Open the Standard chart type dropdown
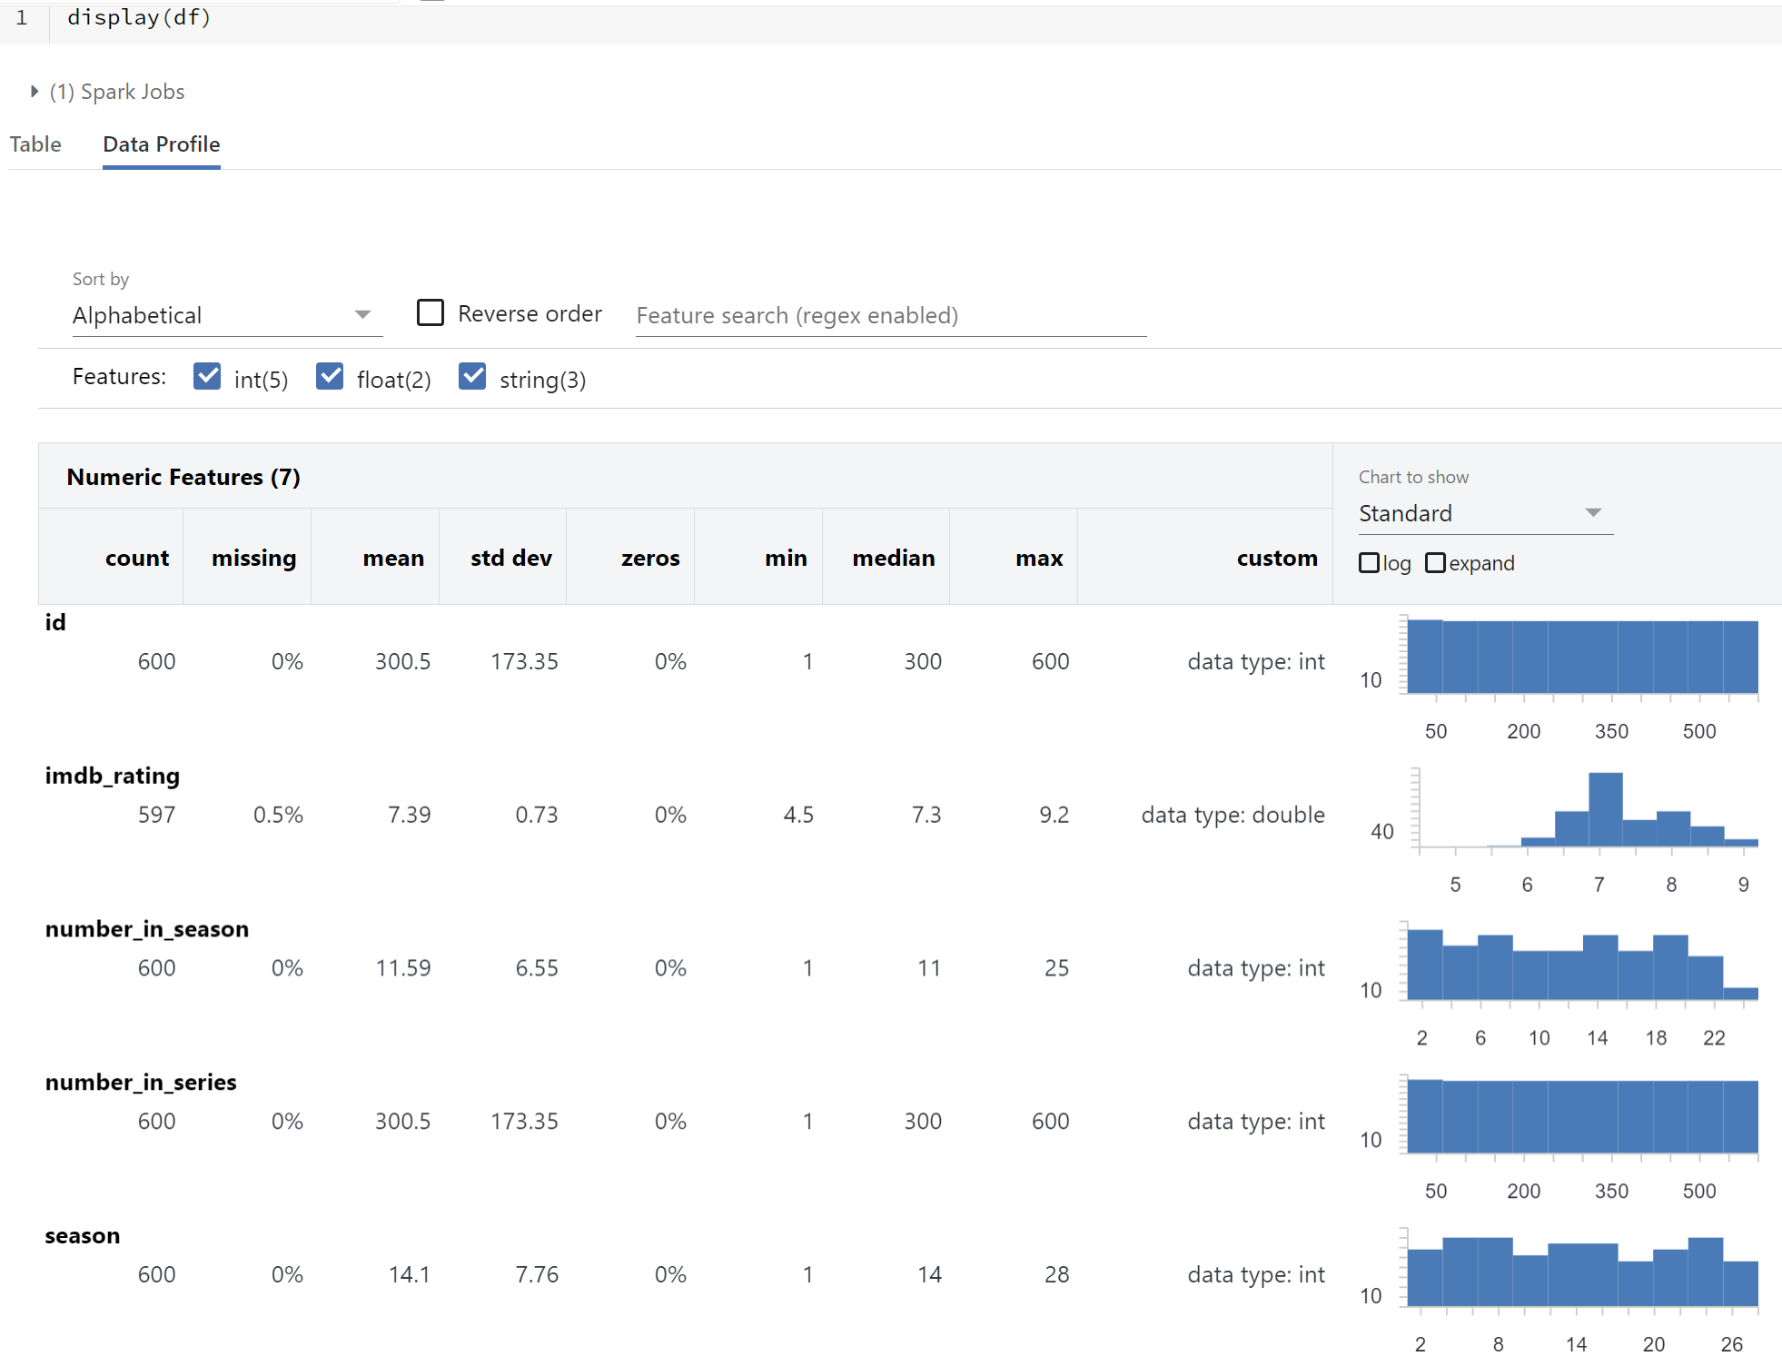 [1478, 512]
